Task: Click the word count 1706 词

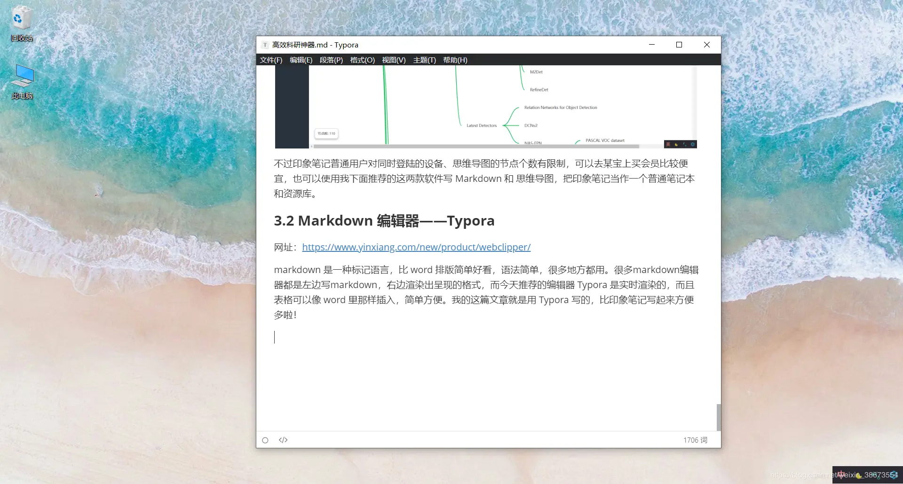Action: pos(695,440)
